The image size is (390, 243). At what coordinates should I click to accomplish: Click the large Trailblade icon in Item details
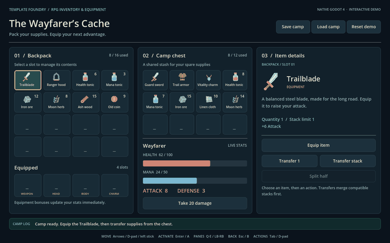(271, 81)
